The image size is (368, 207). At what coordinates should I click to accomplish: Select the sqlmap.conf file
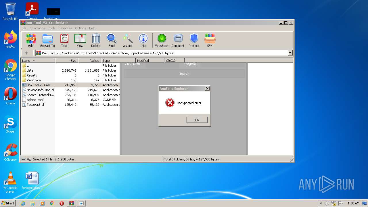point(70,100)
